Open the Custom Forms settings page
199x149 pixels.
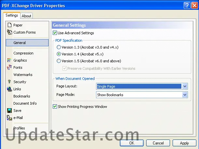27,32
